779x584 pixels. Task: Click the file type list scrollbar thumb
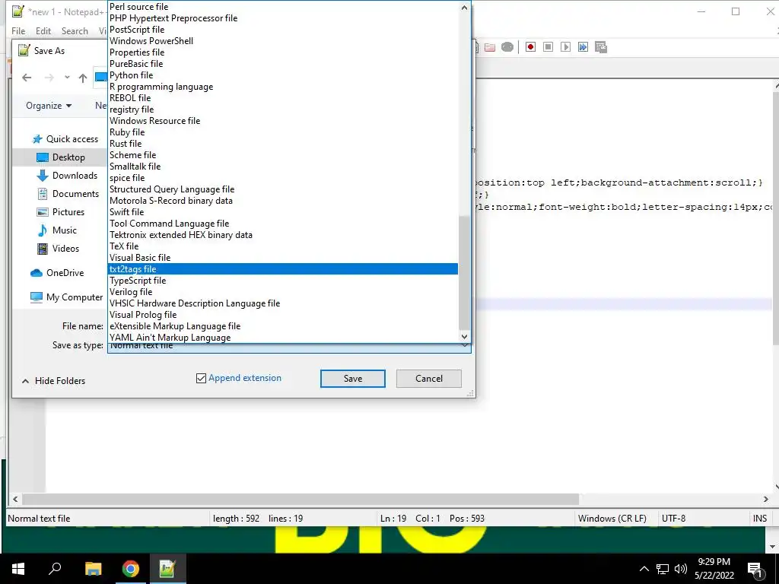(x=464, y=272)
